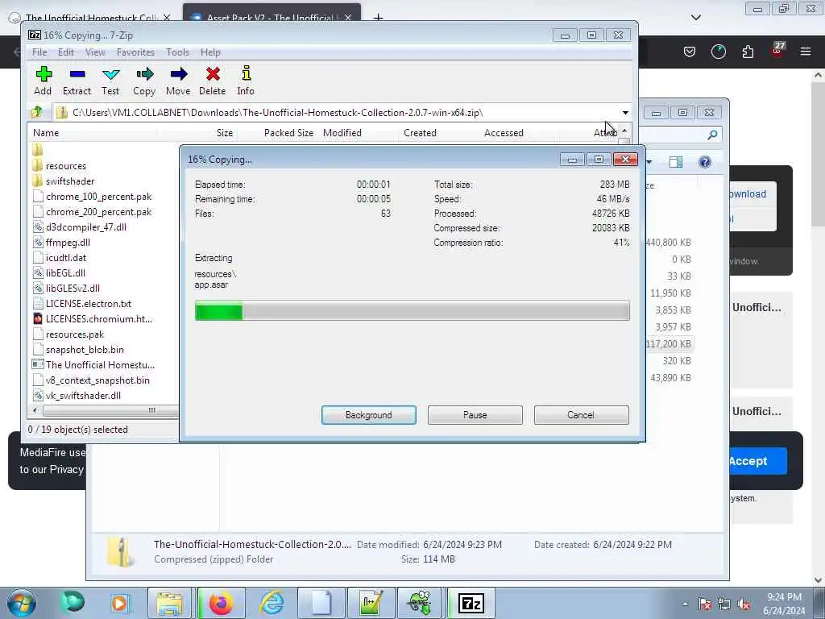The image size is (825, 619).
Task: Click the 7-Zip archive path field
Action: tap(337, 112)
